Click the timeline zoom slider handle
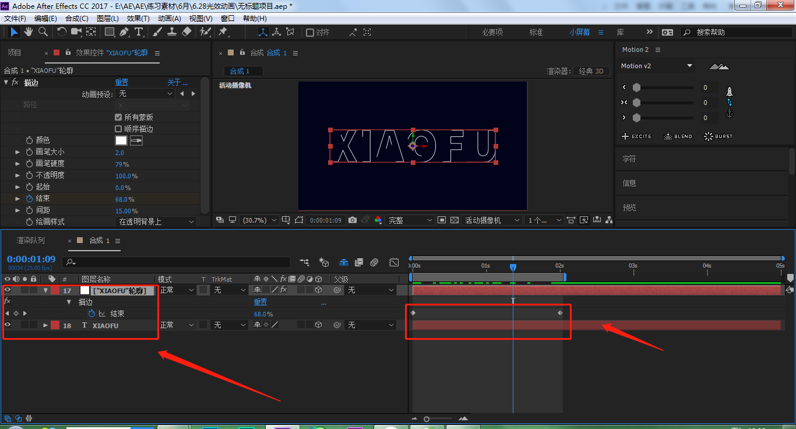 coord(427,419)
